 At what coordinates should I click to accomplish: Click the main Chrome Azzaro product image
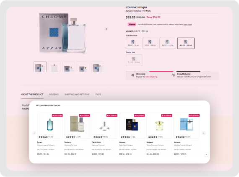click(62, 33)
